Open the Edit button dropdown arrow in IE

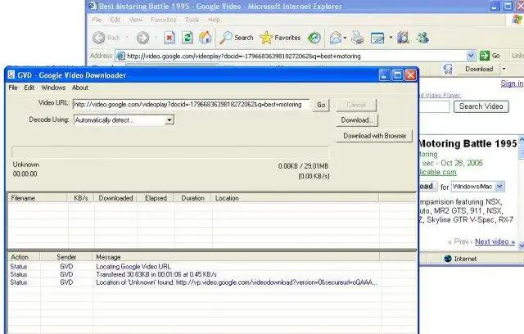pos(391,38)
